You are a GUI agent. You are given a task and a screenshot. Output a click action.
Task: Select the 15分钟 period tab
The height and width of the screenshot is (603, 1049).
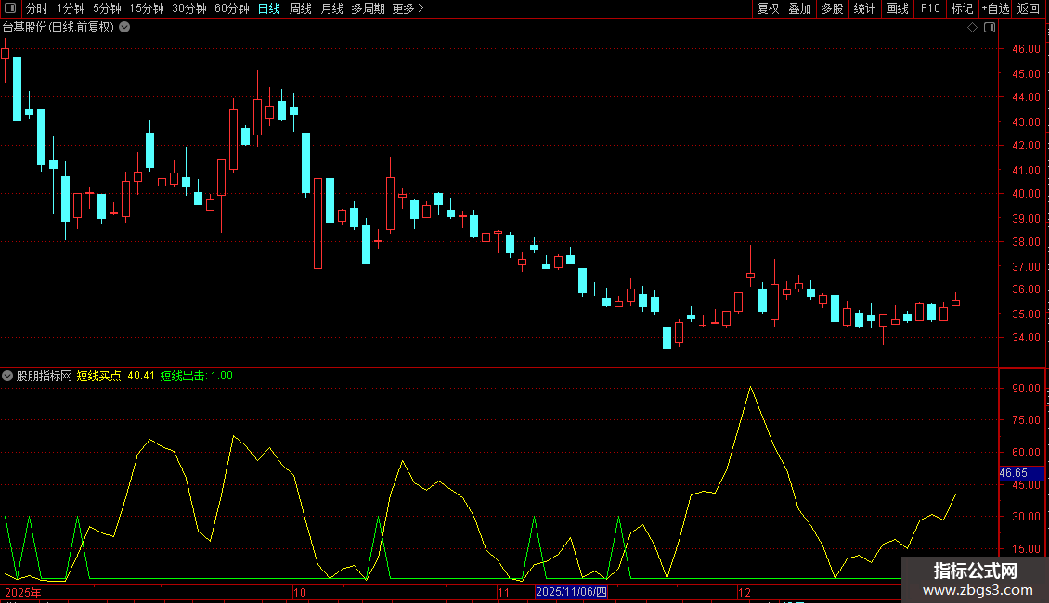tap(146, 8)
